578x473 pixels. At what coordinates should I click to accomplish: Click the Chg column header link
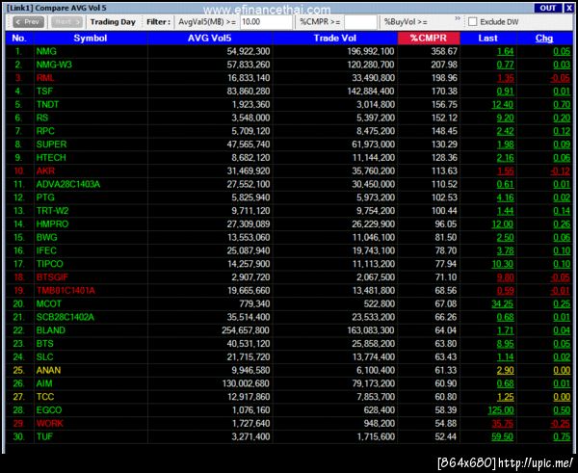[544, 39]
